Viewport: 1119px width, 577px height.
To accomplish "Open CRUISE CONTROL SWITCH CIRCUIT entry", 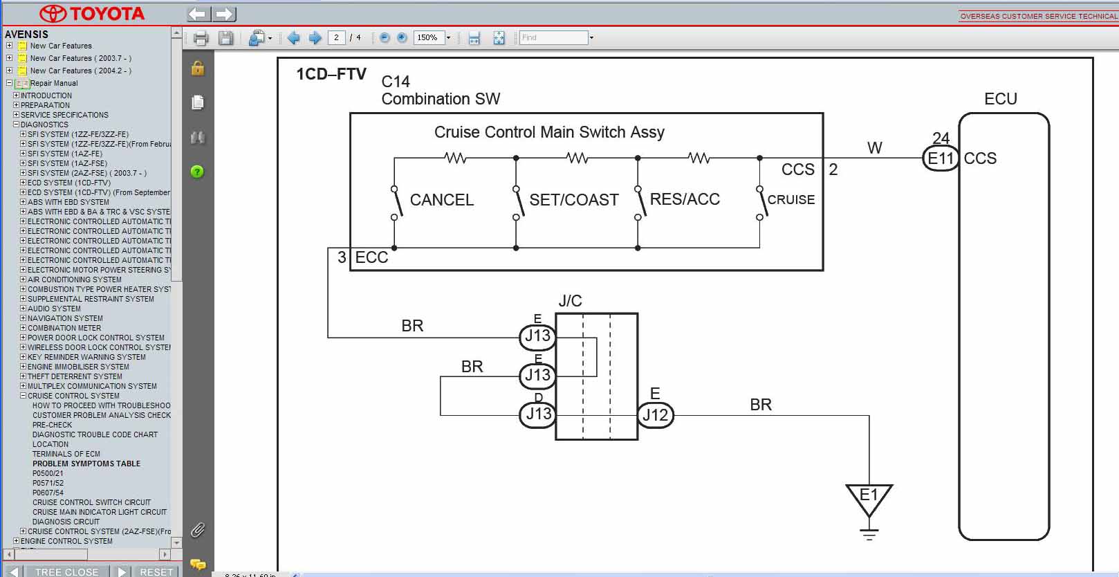I will (x=91, y=502).
